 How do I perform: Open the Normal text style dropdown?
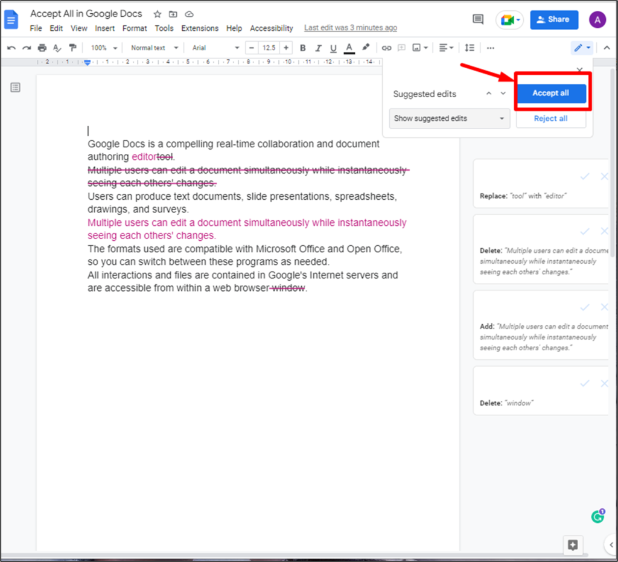click(x=154, y=48)
